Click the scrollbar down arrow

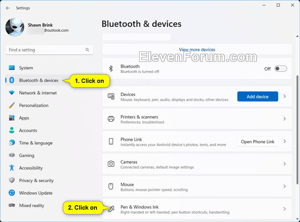(x=297, y=219)
